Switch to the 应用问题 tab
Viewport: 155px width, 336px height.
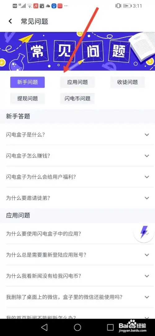point(77,82)
